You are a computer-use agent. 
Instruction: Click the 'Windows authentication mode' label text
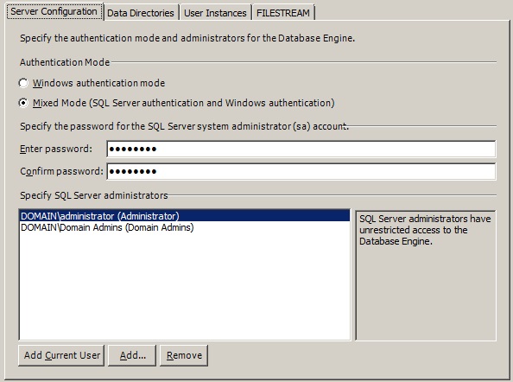[98, 83]
